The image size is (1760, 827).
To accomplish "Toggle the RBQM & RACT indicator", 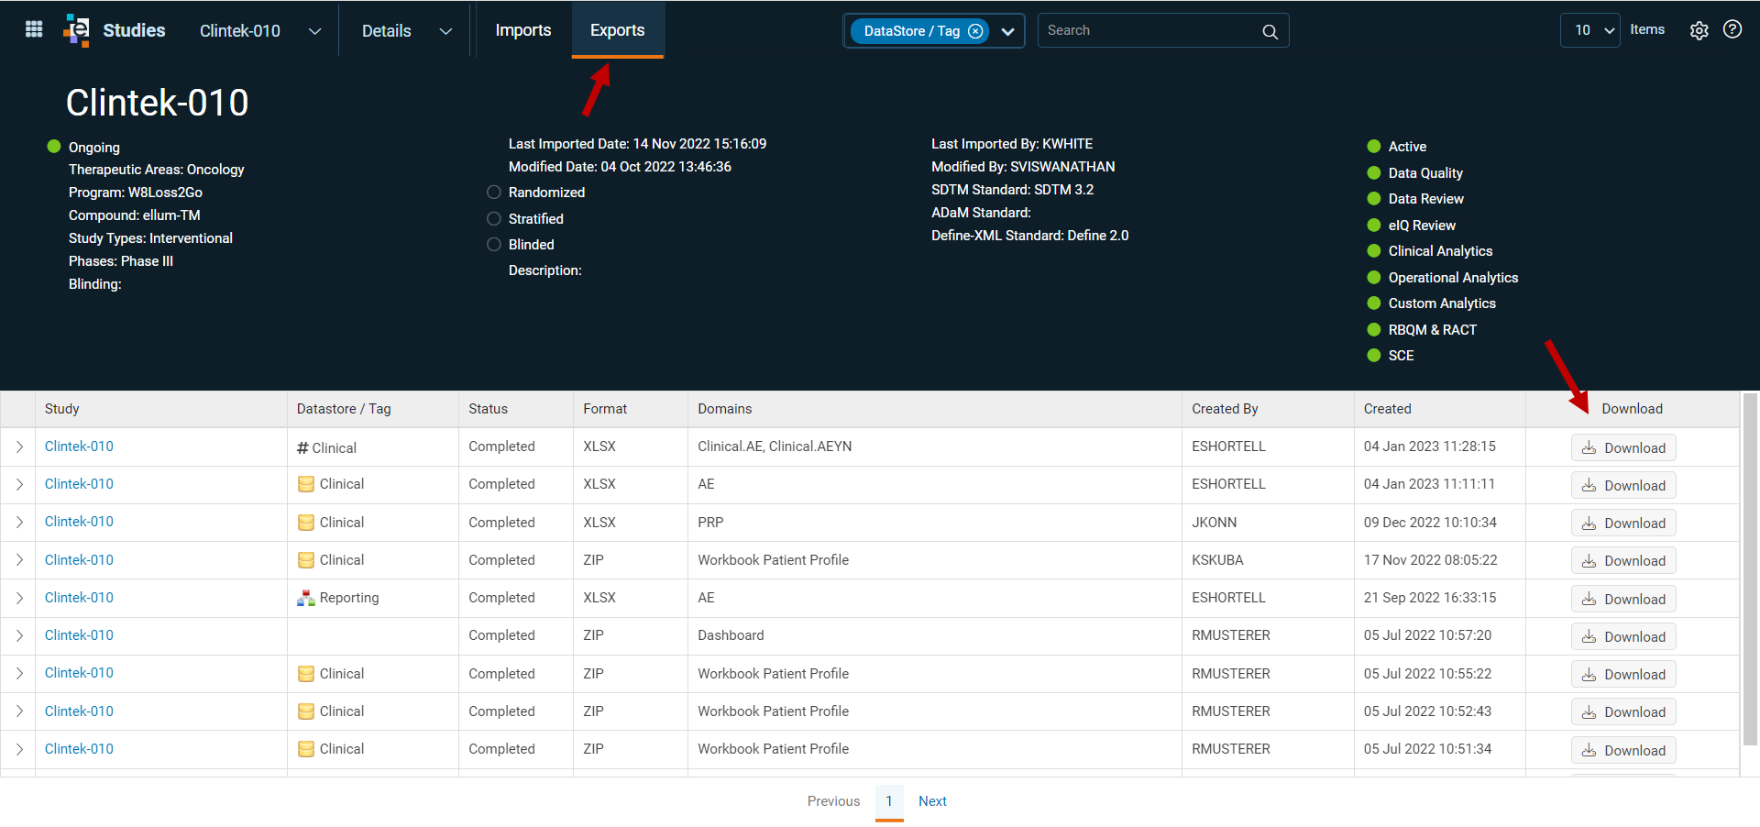I will (1374, 330).
